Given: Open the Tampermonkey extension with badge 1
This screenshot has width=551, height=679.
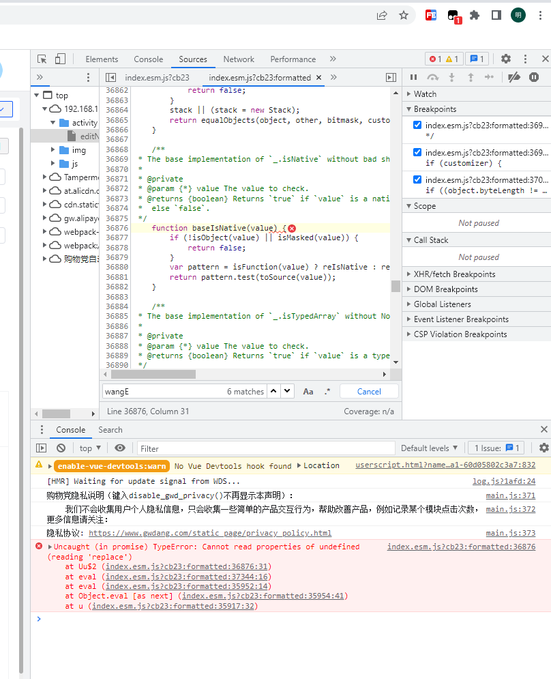Looking at the screenshot, I should [x=453, y=16].
